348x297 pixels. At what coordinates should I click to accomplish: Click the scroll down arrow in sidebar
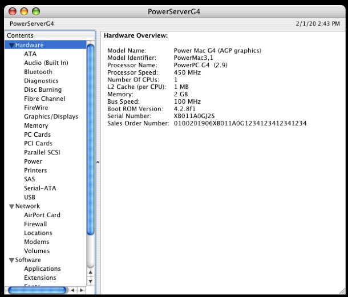tap(90, 282)
